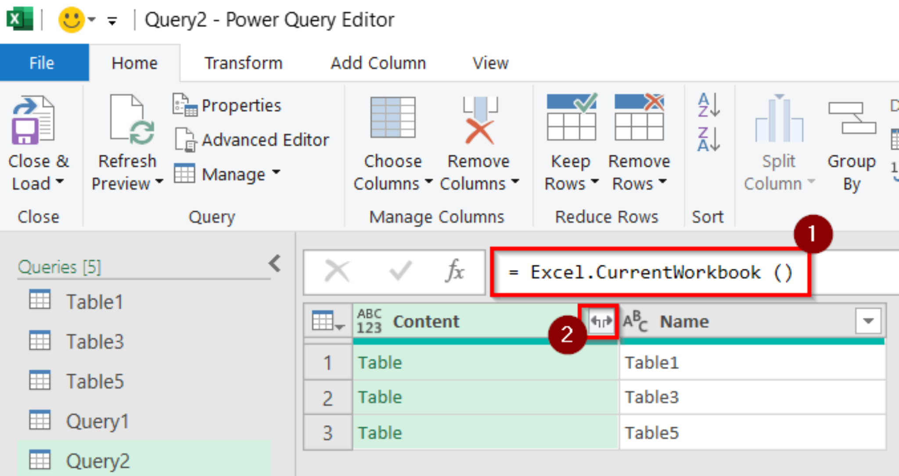Click the Table link in row 2

[380, 397]
